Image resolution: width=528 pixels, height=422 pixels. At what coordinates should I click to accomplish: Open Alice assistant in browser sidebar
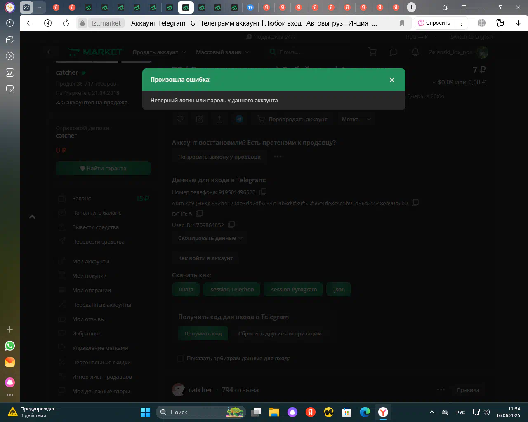pos(10,382)
